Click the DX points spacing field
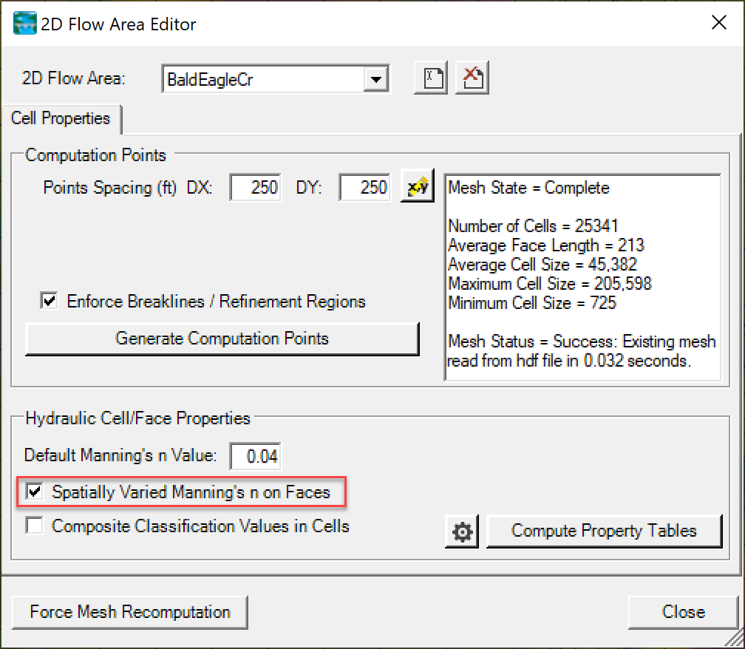The height and width of the screenshot is (649, 745). 255,187
